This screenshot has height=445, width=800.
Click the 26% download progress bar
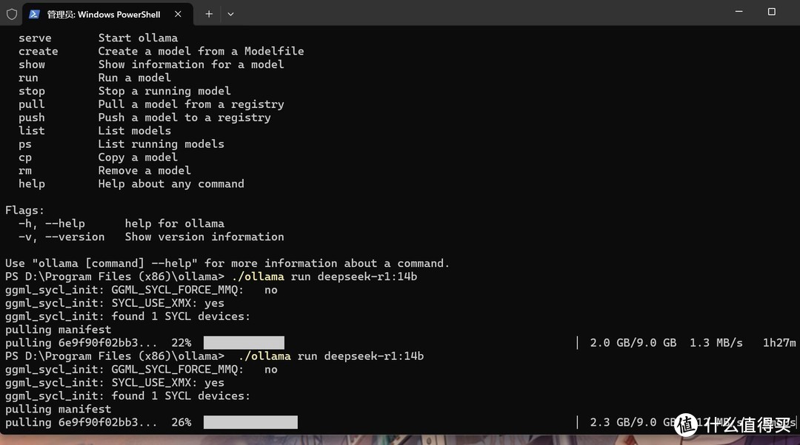[x=250, y=422]
